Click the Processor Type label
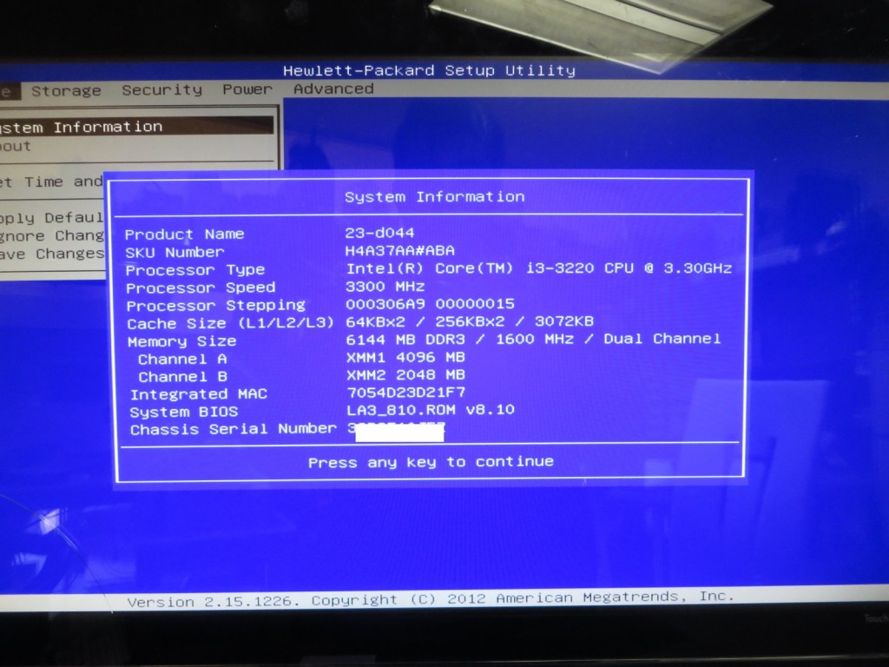 click(195, 270)
